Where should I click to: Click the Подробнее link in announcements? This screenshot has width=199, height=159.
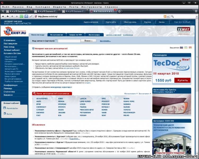click(x=75, y=139)
